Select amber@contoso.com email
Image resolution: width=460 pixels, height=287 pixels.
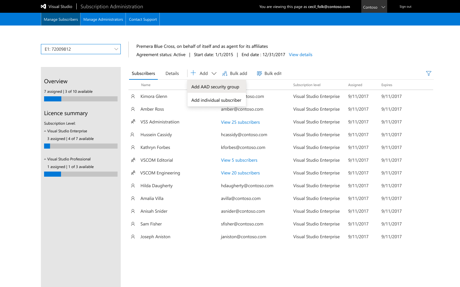pyautogui.click(x=242, y=109)
